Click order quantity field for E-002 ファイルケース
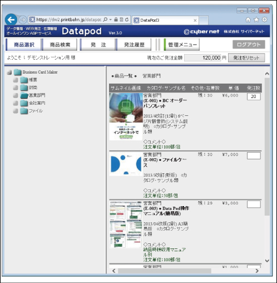 point(254,155)
